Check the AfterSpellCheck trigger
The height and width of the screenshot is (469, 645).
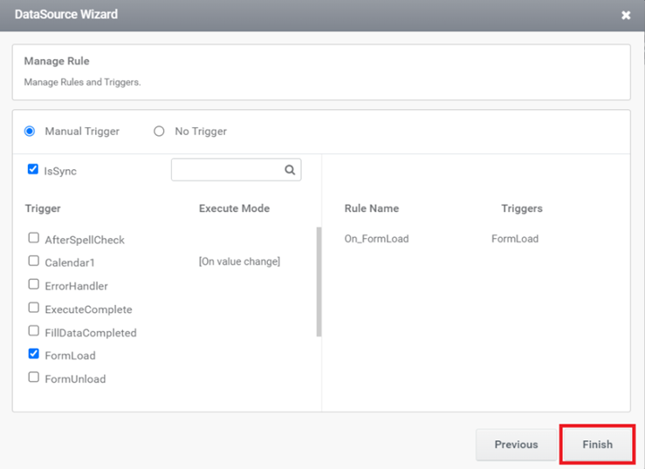pyautogui.click(x=34, y=238)
